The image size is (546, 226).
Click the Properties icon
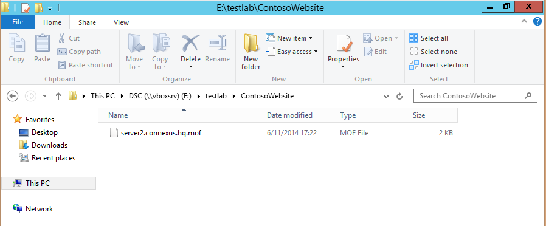(x=344, y=44)
